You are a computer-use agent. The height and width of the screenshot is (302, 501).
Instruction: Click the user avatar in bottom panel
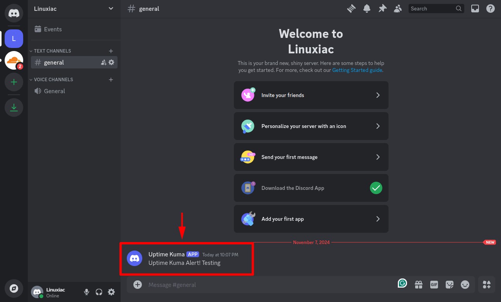[x=37, y=292]
